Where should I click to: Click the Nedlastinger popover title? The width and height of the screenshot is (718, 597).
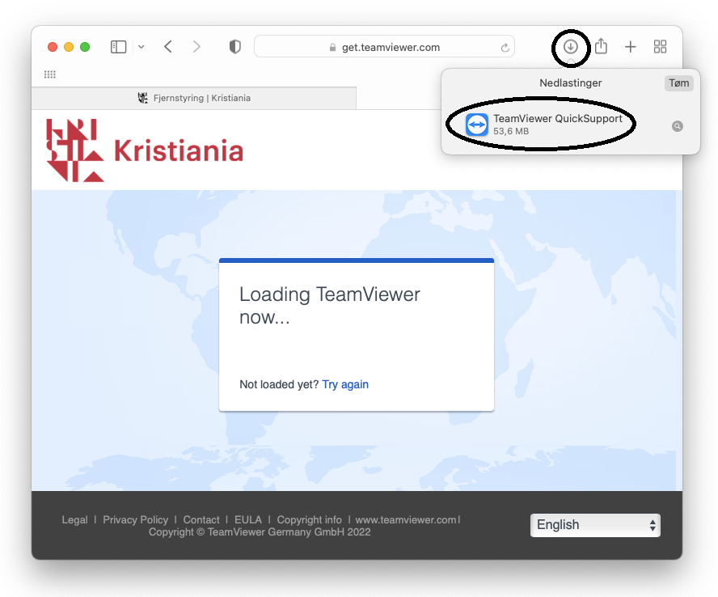(571, 83)
